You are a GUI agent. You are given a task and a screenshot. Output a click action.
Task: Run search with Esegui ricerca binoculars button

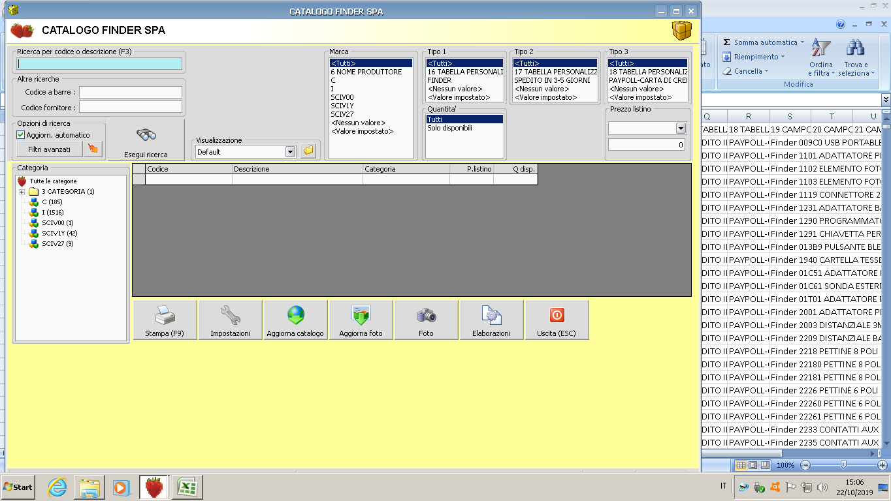pos(146,140)
